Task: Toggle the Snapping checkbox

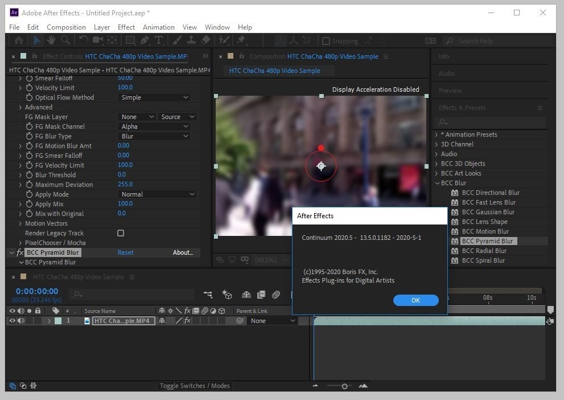Action: tap(326, 41)
